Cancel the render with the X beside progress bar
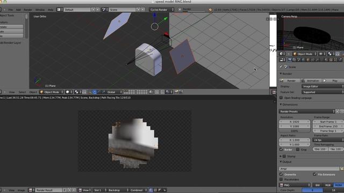344x193 pixels. [180, 10]
